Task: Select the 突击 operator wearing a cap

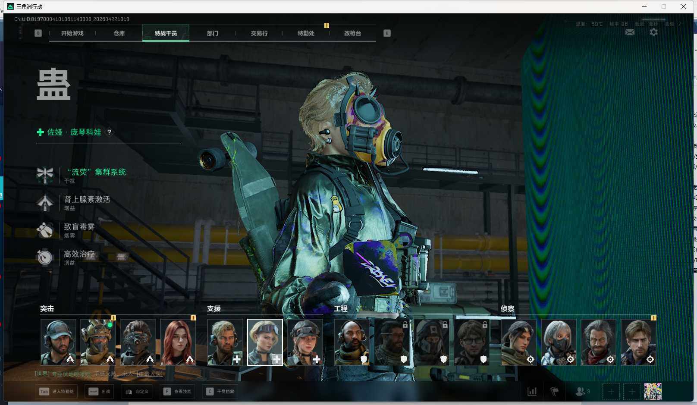Action: (x=58, y=342)
